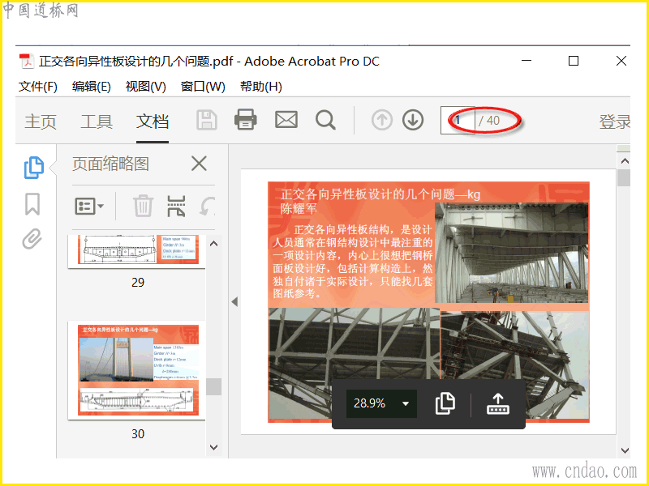Open the 编辑(E) menu
Viewport: 649px width, 486px height.
[x=91, y=87]
